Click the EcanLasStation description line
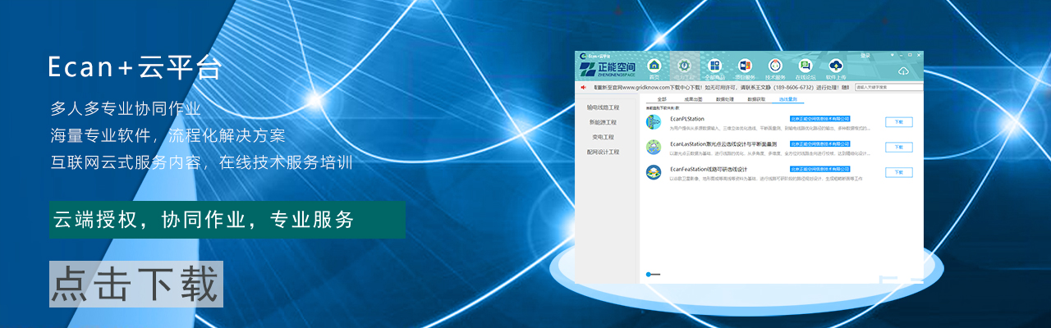Screen dimensions: 1051x328 pyautogui.click(x=770, y=153)
